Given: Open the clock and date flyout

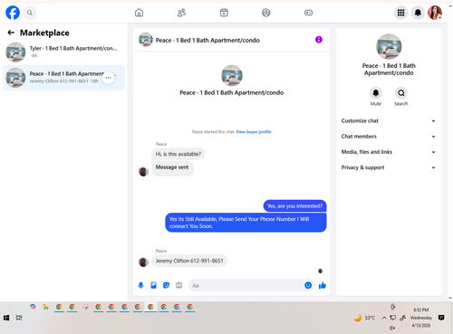Looking at the screenshot, I should (421, 318).
